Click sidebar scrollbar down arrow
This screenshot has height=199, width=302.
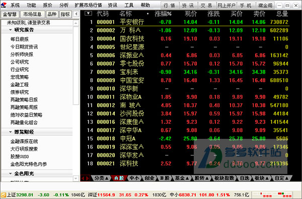click(x=76, y=178)
